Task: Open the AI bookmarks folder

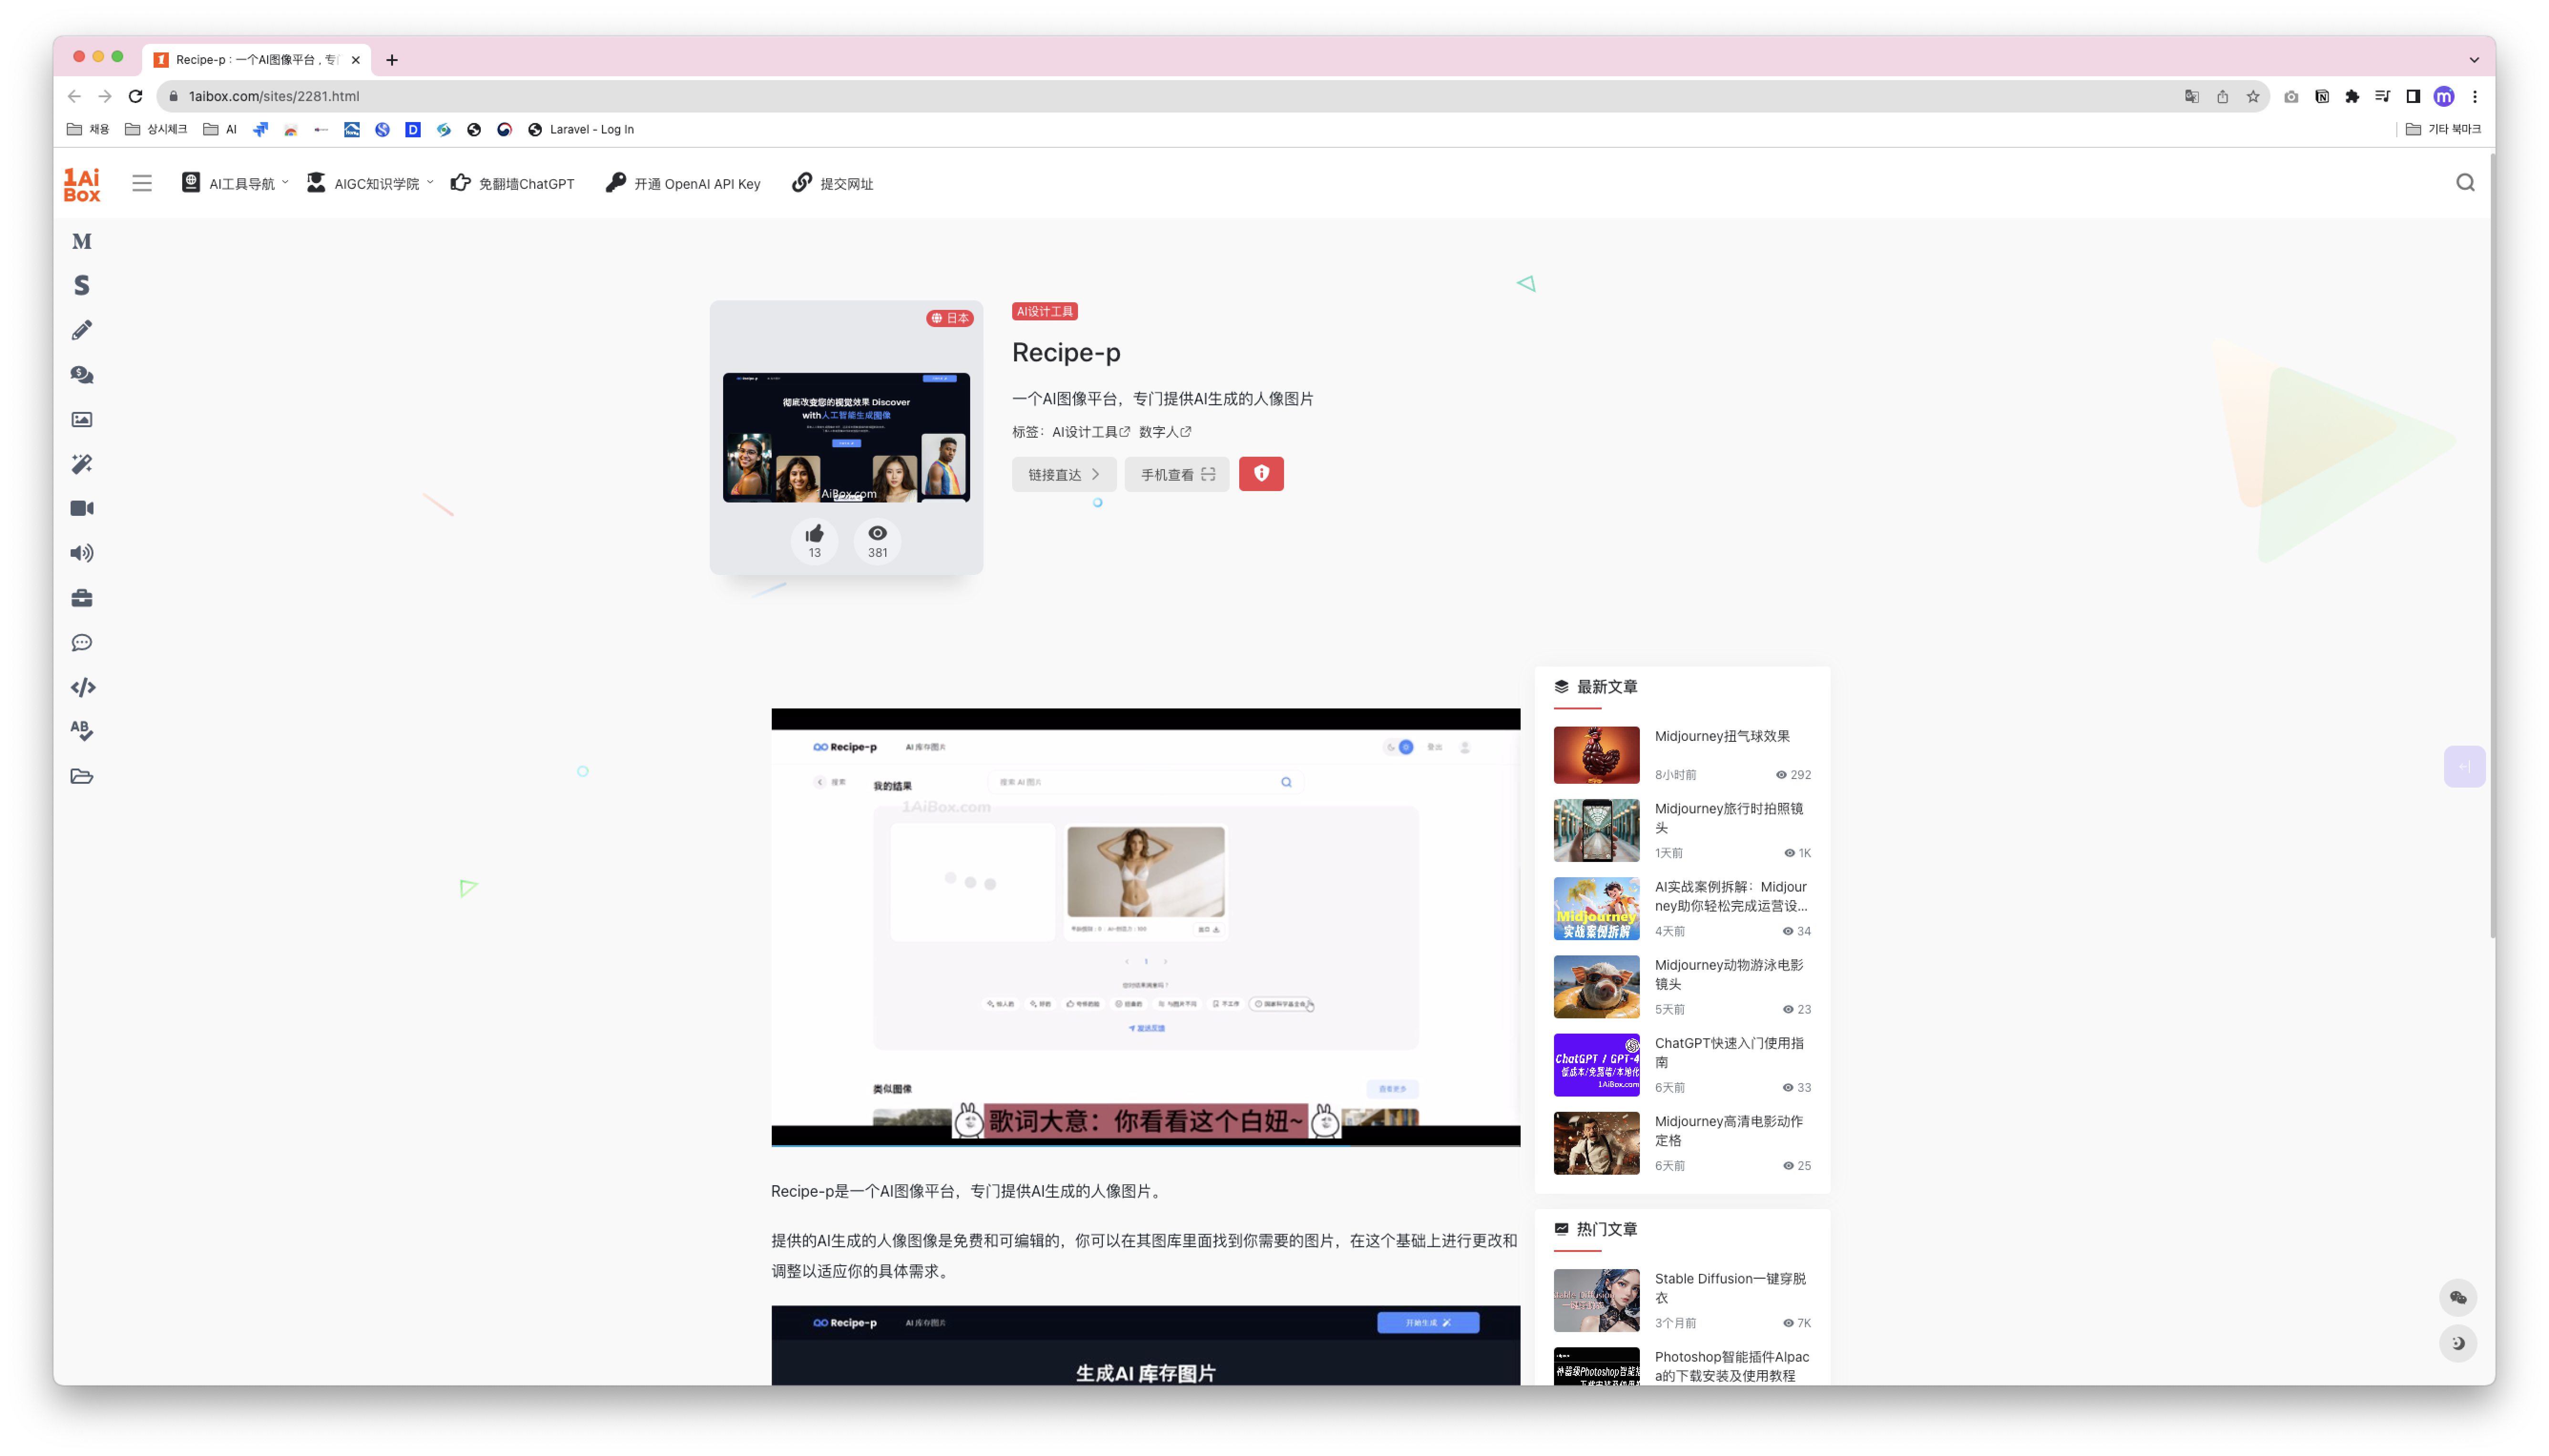Action: tap(220, 129)
